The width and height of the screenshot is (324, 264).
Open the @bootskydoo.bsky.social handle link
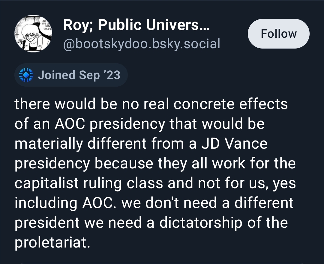pos(141,44)
